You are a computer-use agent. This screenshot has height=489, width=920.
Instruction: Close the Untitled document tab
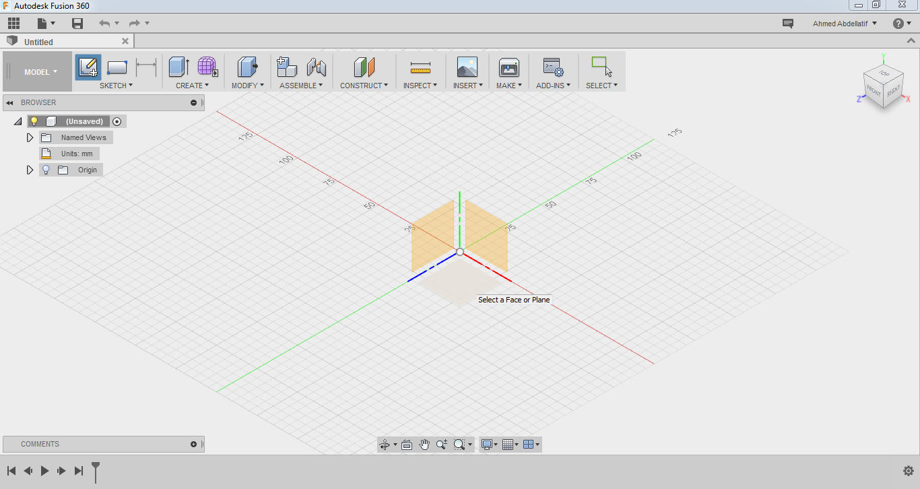[x=125, y=41]
